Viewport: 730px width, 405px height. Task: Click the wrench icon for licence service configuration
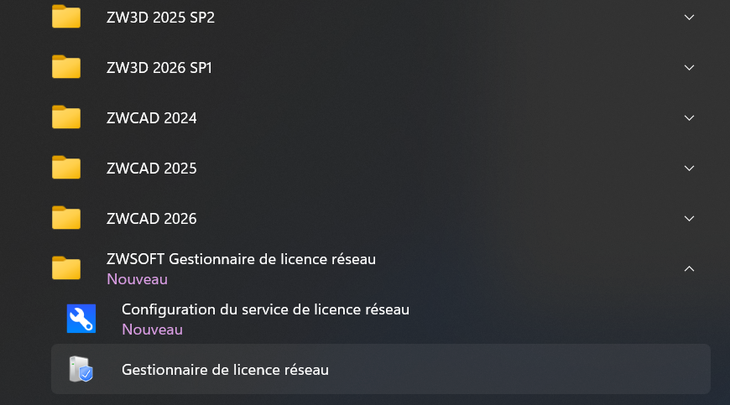tap(81, 319)
